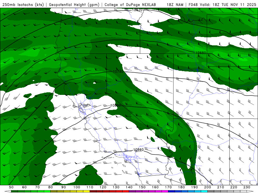
Task: Click the 10740 height contour label
Action: click(x=118, y=71)
